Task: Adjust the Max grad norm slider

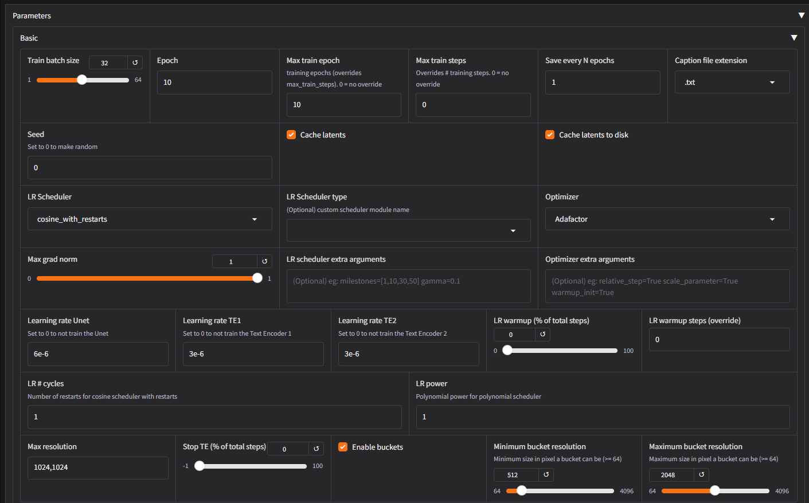Action: [150, 278]
